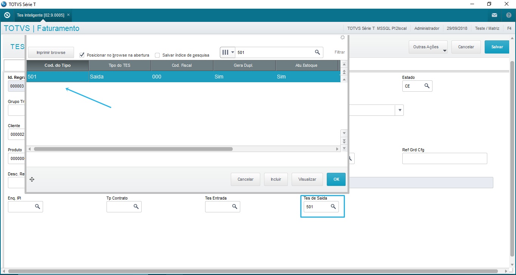The image size is (516, 275).
Task: Click the main window vertical scrollbar
Action: [512, 158]
